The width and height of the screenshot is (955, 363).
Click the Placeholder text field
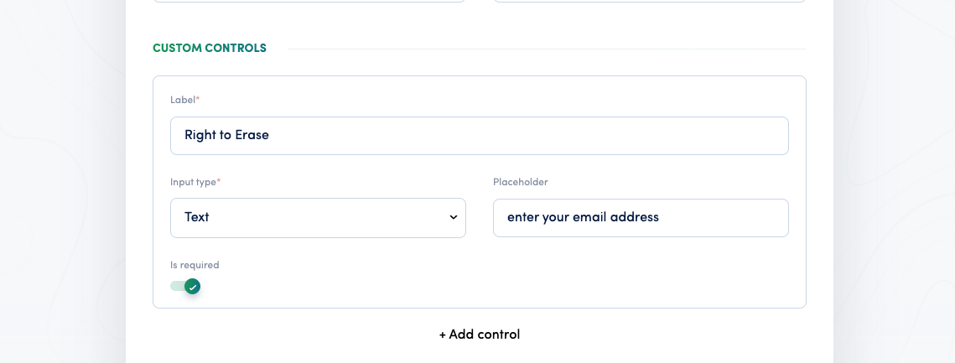click(x=641, y=217)
